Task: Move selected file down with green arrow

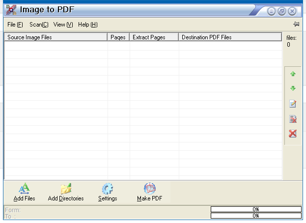Action: coord(293,88)
